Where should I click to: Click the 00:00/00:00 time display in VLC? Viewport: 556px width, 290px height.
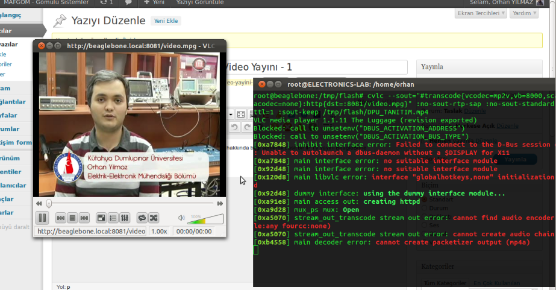click(x=194, y=232)
